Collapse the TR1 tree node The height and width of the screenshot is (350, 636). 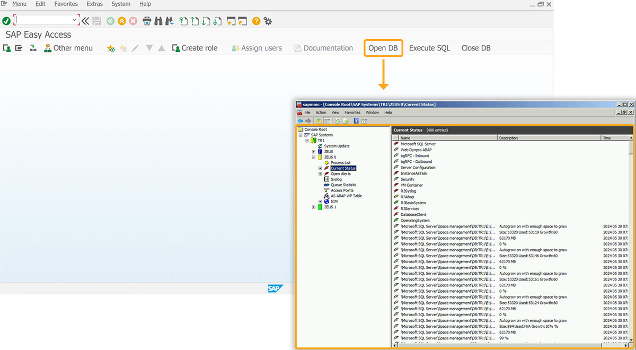[307, 141]
